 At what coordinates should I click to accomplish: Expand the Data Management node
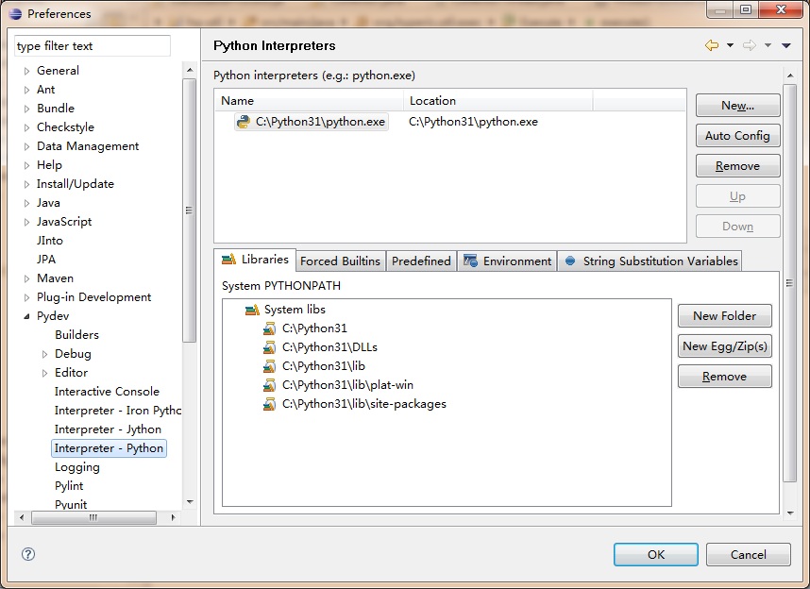[x=26, y=146]
